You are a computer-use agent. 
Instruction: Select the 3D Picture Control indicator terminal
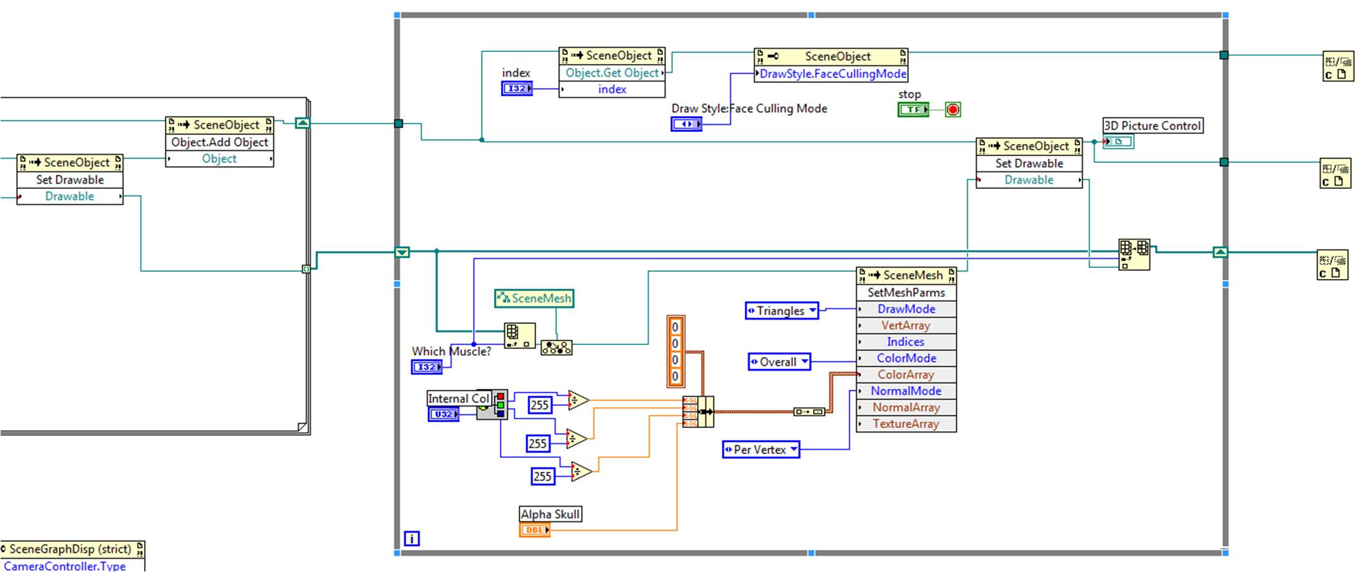coord(1118,141)
